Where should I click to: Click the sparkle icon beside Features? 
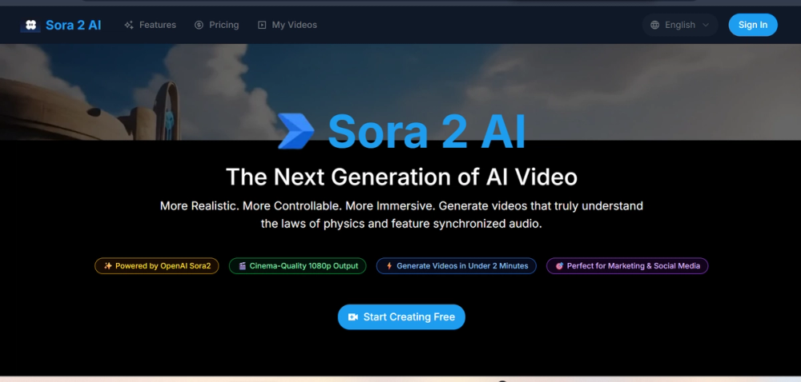point(129,25)
